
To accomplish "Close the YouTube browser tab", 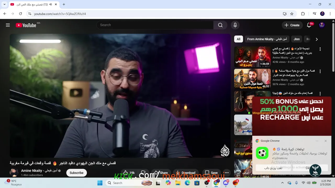I will [56, 4].
